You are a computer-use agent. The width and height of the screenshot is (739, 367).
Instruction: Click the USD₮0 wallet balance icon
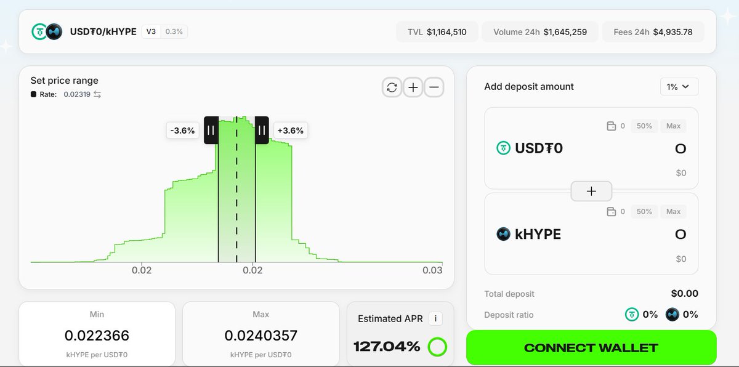tap(612, 126)
